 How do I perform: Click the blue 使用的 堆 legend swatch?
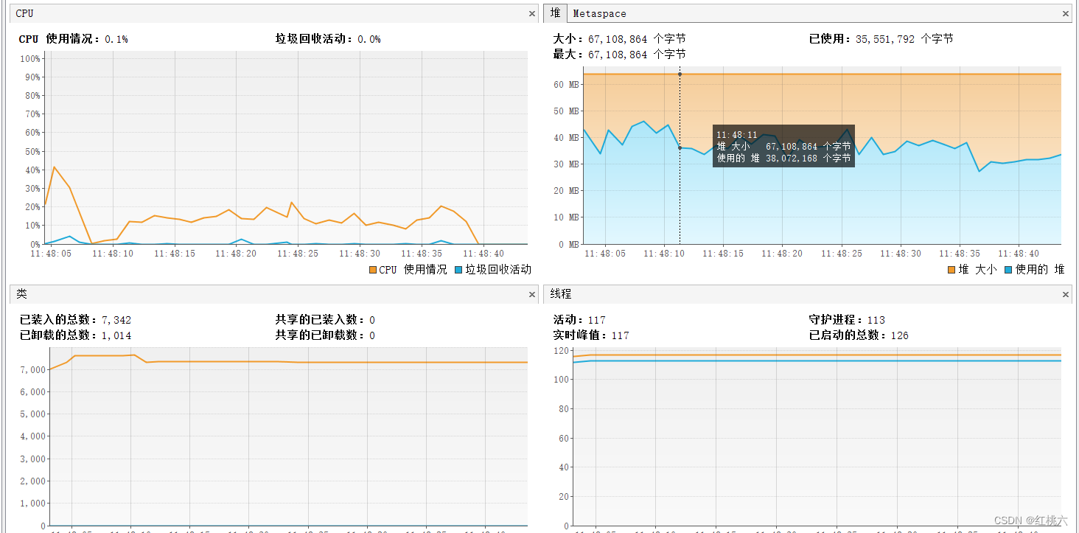pos(1009,270)
